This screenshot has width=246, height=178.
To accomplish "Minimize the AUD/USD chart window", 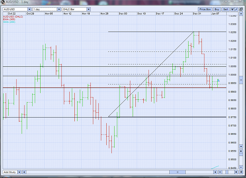I will pyautogui.click(x=226, y=1).
